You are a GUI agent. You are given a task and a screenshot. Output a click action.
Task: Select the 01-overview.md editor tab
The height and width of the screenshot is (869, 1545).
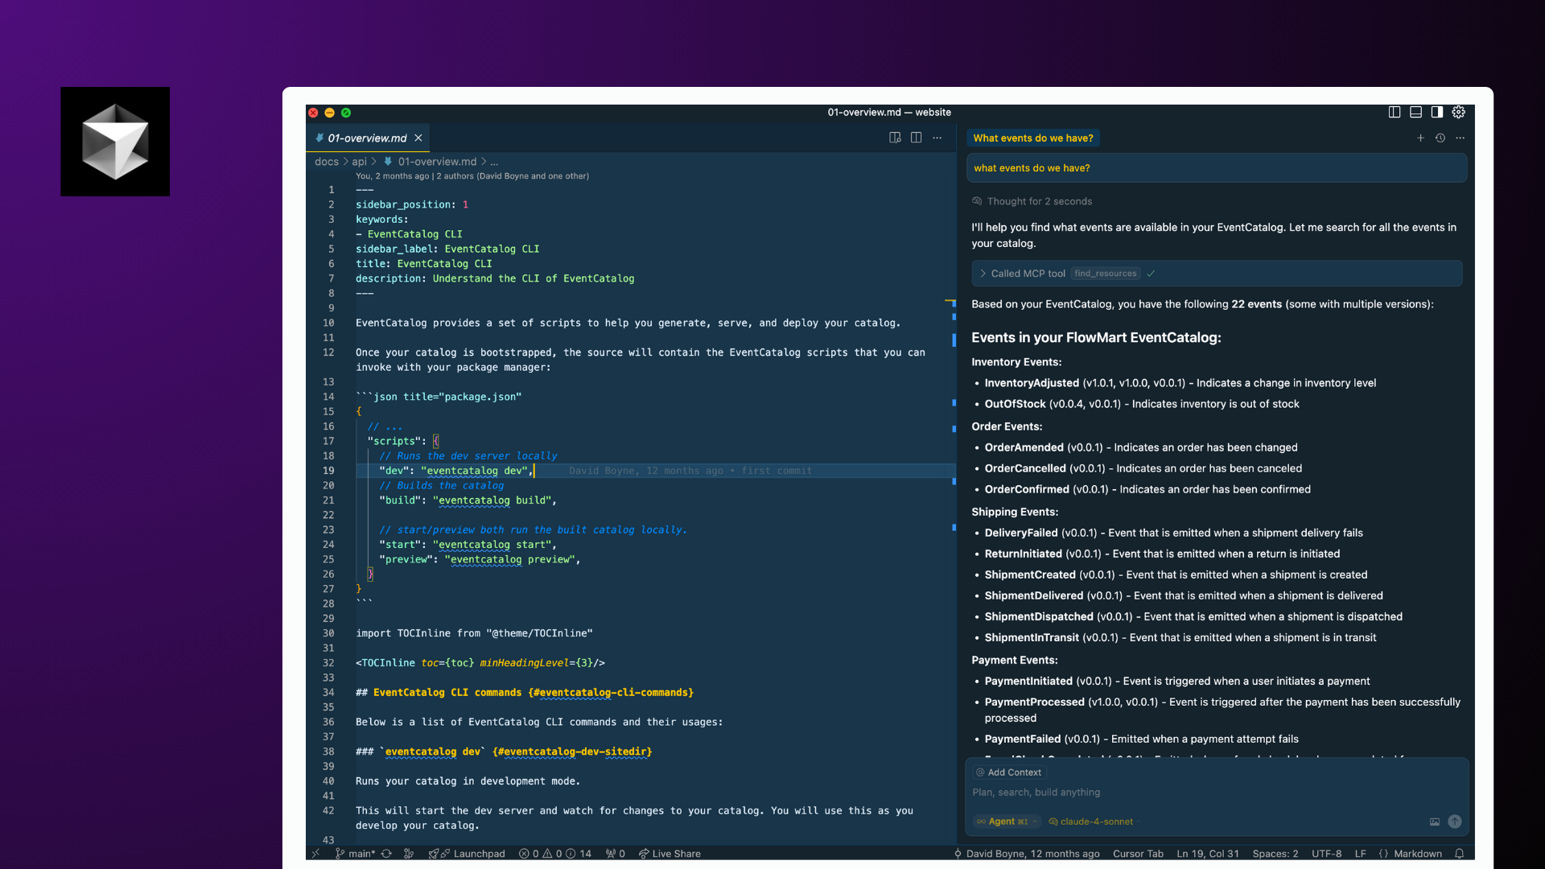click(x=367, y=138)
